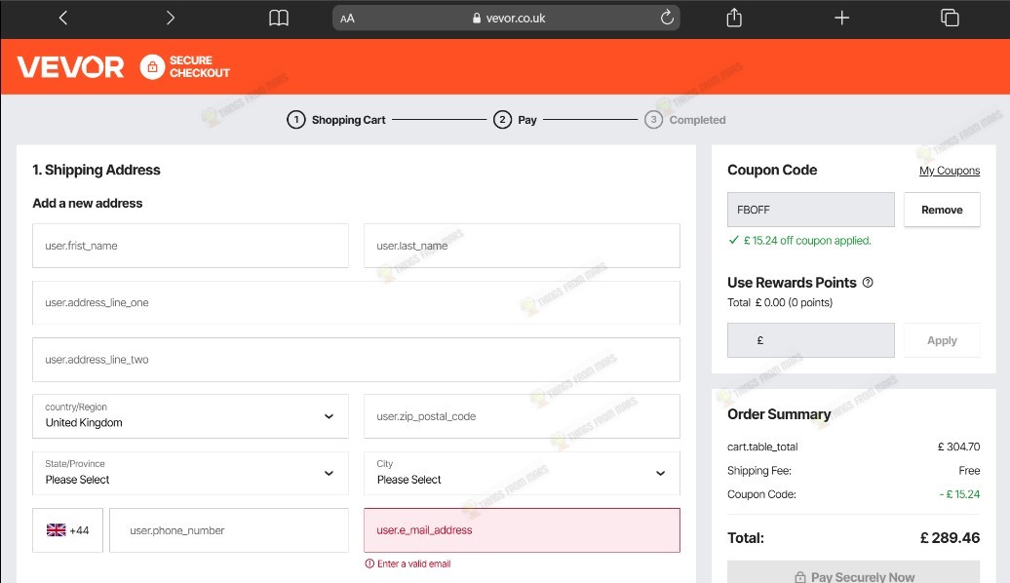Click 'Total £ 0.00 (0 points)' text

pos(780,303)
